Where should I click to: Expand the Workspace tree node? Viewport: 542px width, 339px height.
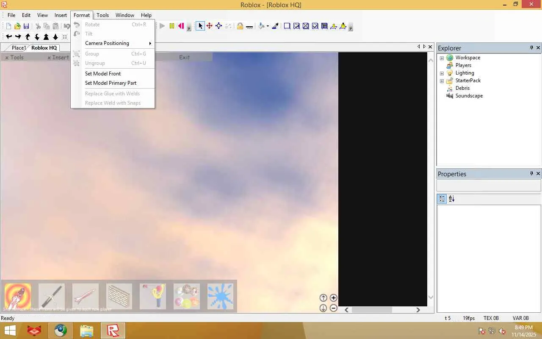pyautogui.click(x=442, y=58)
